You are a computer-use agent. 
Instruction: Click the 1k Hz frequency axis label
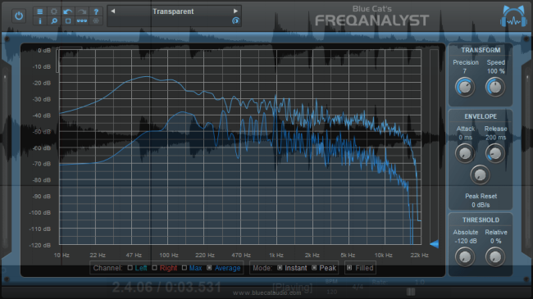point(276,255)
